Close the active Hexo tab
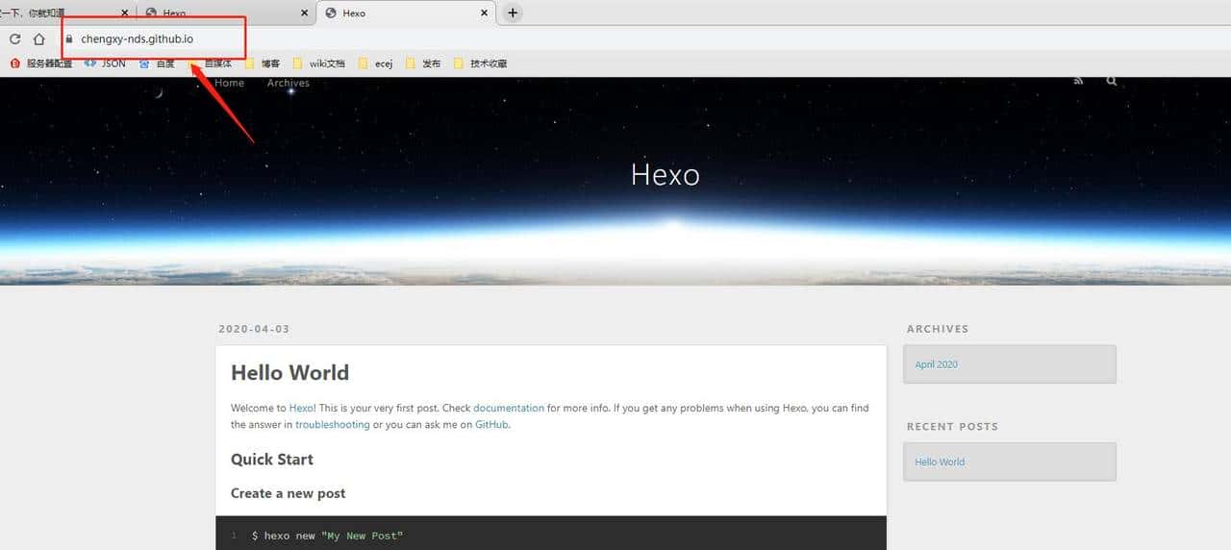 (x=484, y=13)
